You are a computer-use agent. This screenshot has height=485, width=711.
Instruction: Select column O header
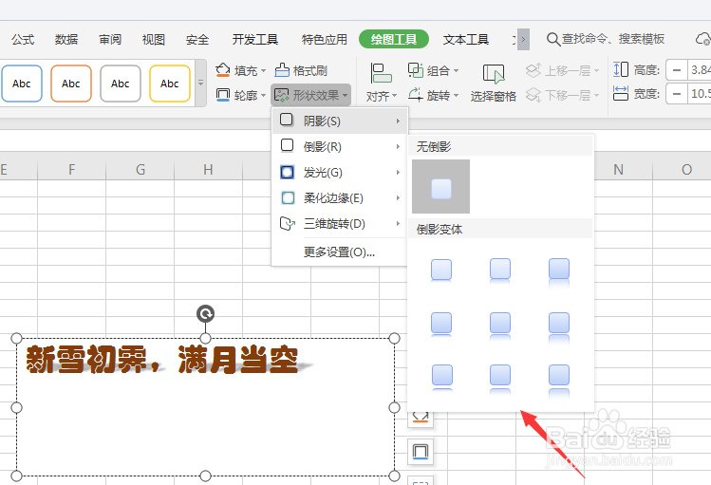pyautogui.click(x=686, y=170)
